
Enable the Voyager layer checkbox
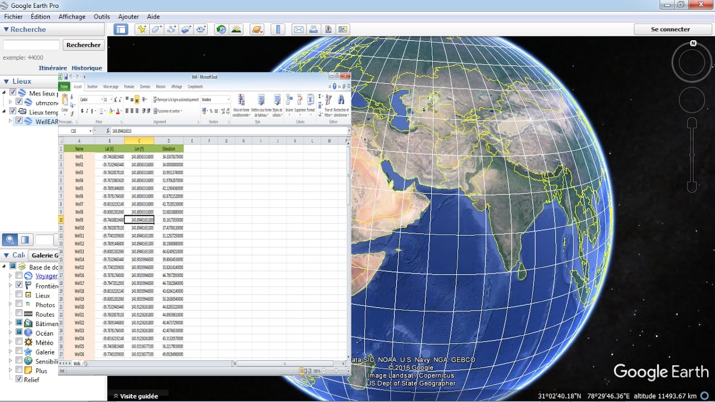[x=19, y=276]
